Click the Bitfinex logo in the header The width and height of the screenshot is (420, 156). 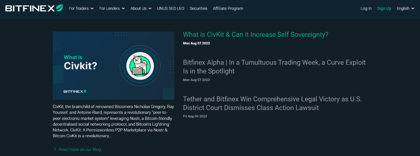tap(34, 8)
